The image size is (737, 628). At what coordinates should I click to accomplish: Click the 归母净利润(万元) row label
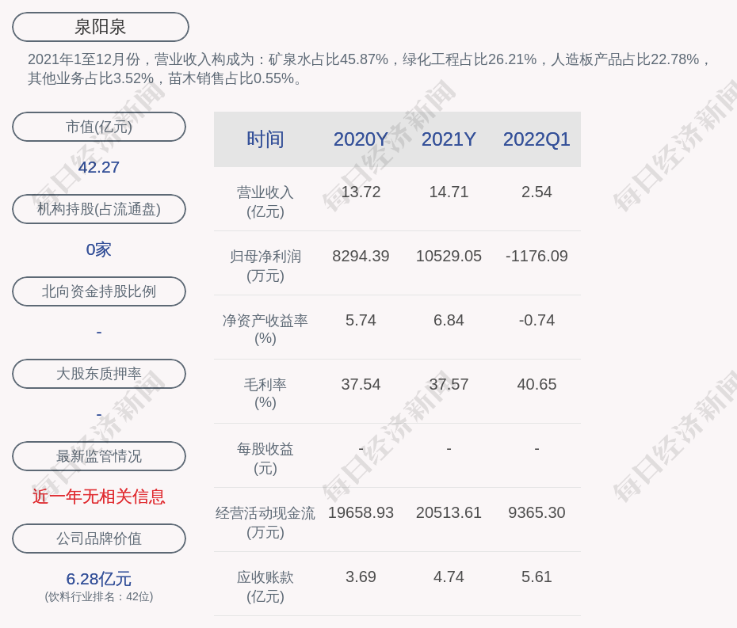pyautogui.click(x=265, y=266)
